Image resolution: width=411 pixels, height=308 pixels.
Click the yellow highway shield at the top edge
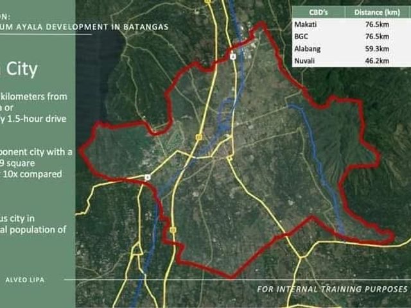tap(208, 1)
